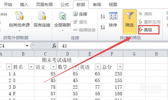Viewport: 168px width, 100px height.
Task: Open the 姓名 column filter dropdown
Action: (31, 67)
